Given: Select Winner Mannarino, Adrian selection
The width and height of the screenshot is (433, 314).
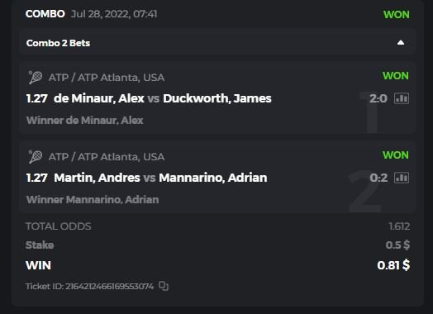Looking at the screenshot, I should (x=93, y=199).
